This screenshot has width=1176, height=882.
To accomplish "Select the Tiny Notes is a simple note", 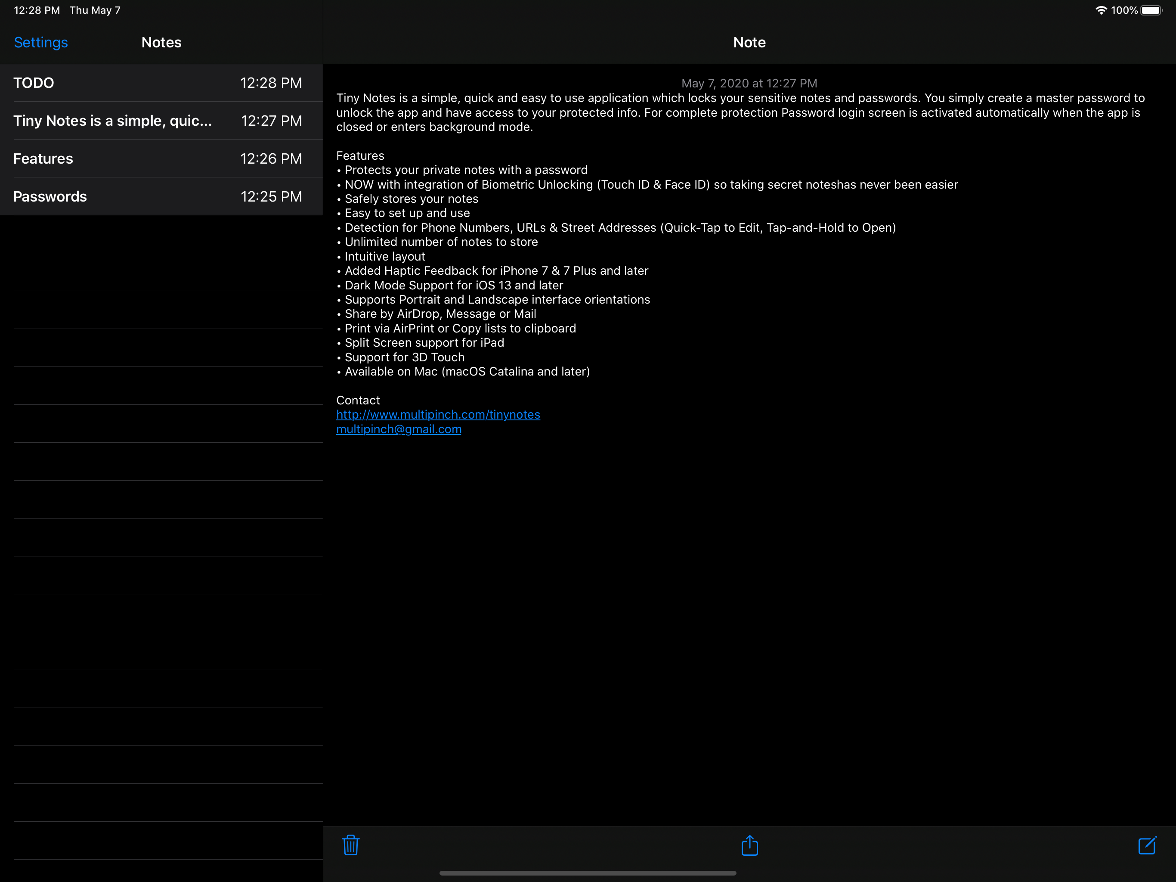I will (x=158, y=121).
